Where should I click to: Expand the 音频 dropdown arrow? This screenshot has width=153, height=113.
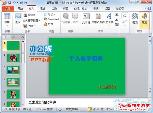point(144,26)
